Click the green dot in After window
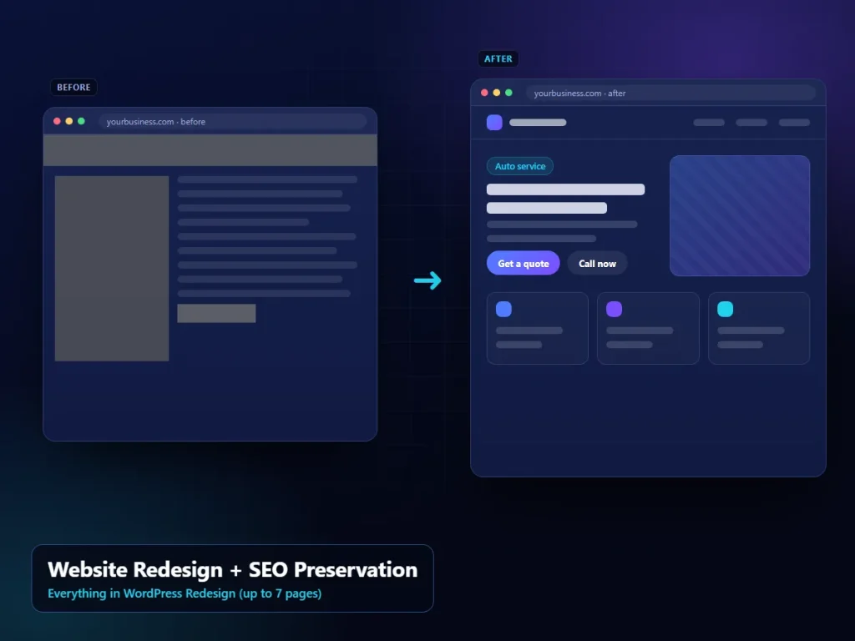 point(508,93)
